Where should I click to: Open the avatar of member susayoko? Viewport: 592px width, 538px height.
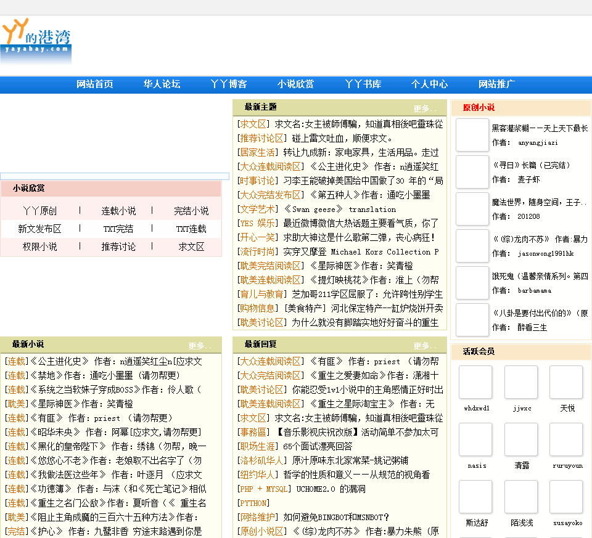click(566, 497)
